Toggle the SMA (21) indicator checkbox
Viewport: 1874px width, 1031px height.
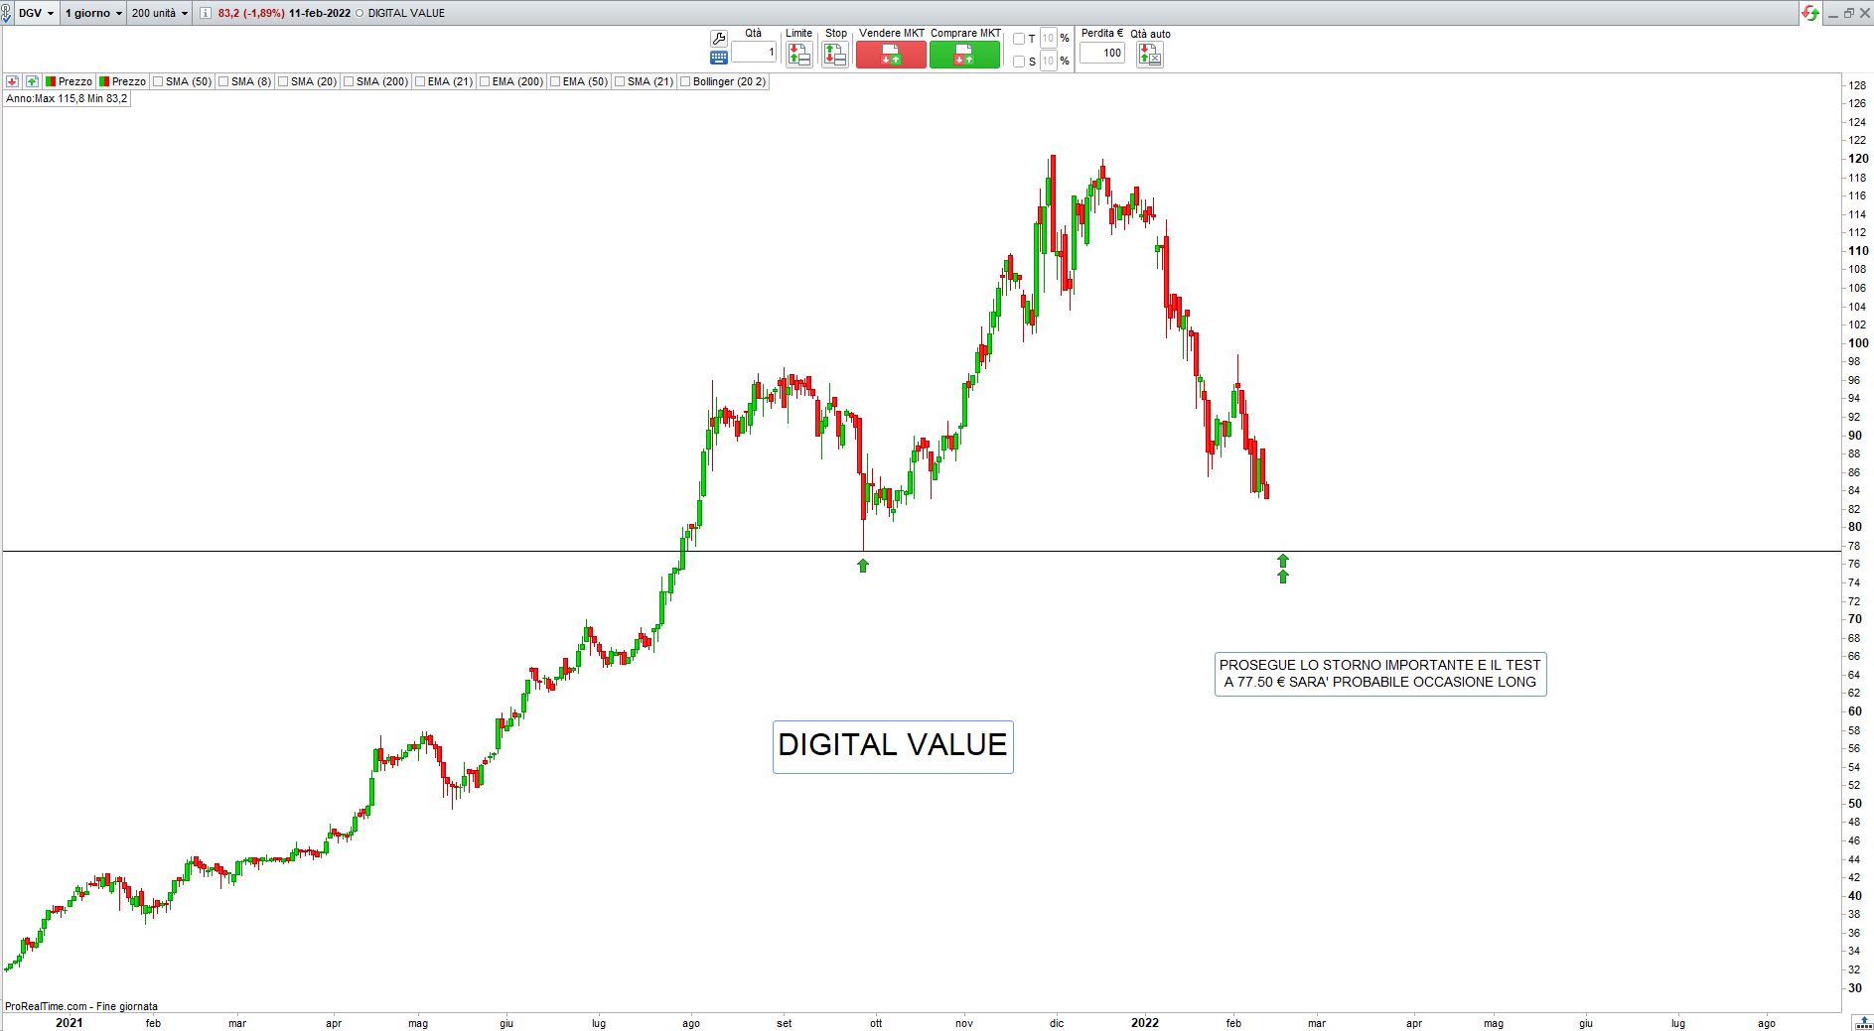click(620, 81)
